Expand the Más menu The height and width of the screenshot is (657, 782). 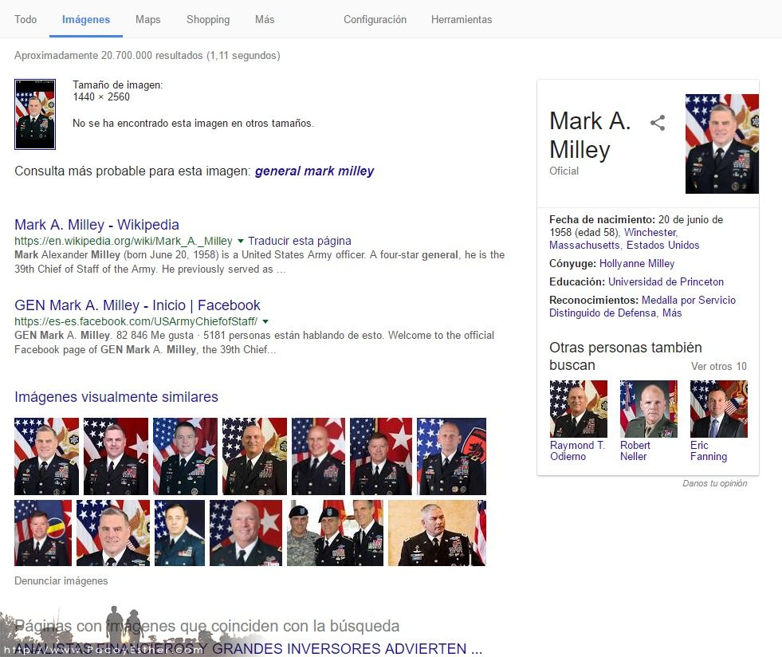[x=265, y=19]
